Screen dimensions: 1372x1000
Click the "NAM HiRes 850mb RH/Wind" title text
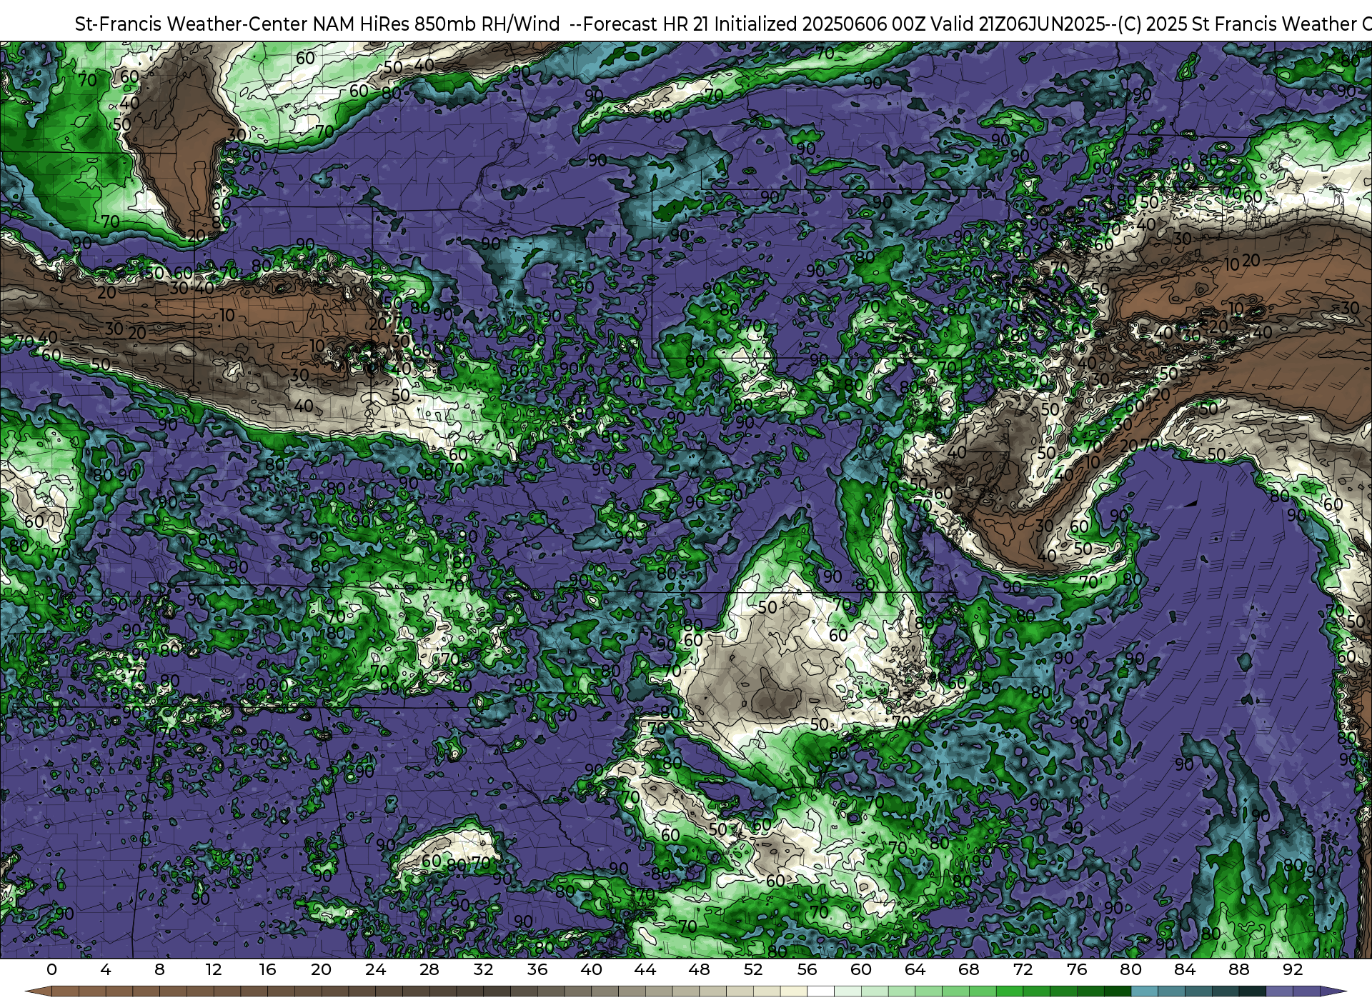click(436, 24)
